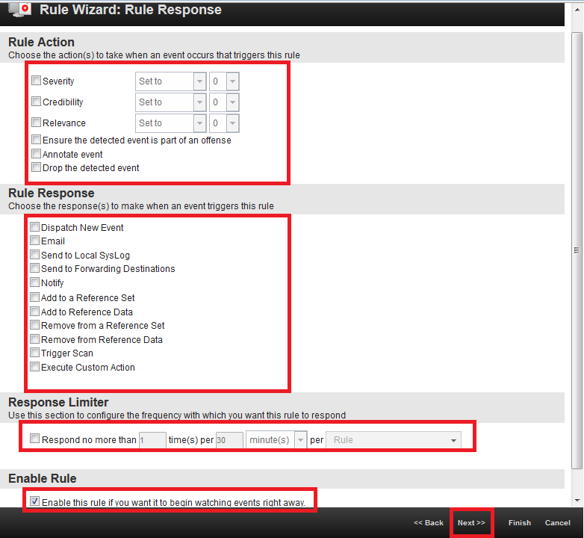
Task: Enable the Severity checkbox
Action: click(x=36, y=81)
